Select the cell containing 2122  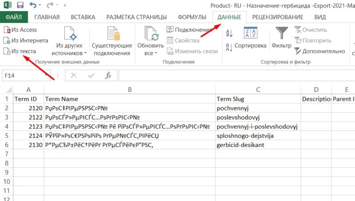(28, 117)
